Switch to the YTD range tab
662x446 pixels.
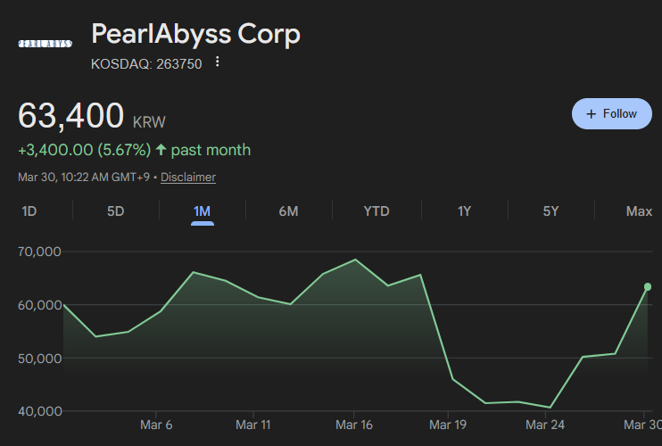tap(377, 211)
